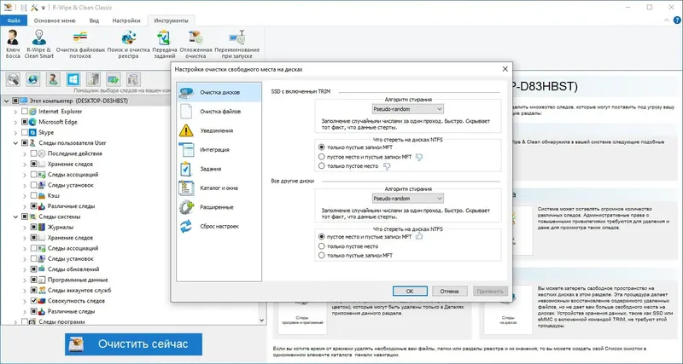Click the Windows logo helper icon
The width and height of the screenshot is (683, 364).
[73, 79]
